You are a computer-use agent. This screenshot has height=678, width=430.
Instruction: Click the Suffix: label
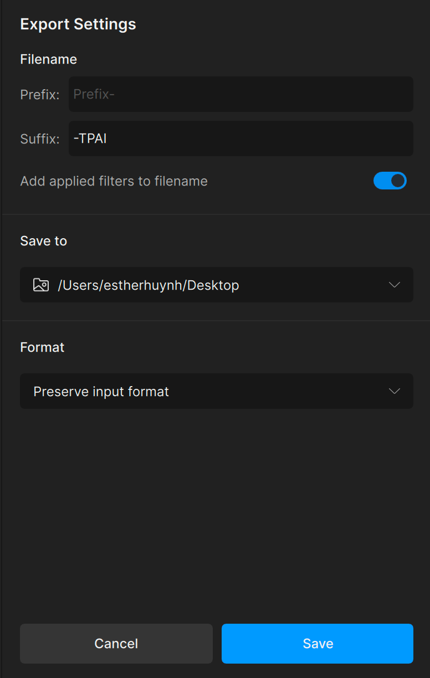[40, 139]
